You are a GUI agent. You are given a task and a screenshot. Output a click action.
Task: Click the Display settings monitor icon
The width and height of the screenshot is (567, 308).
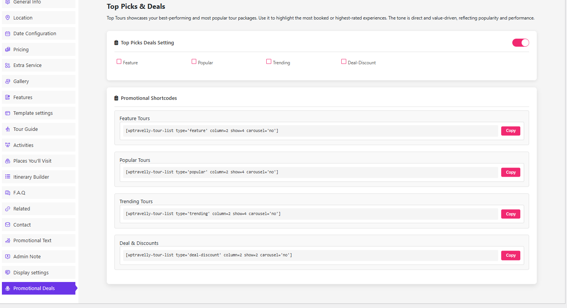8,273
